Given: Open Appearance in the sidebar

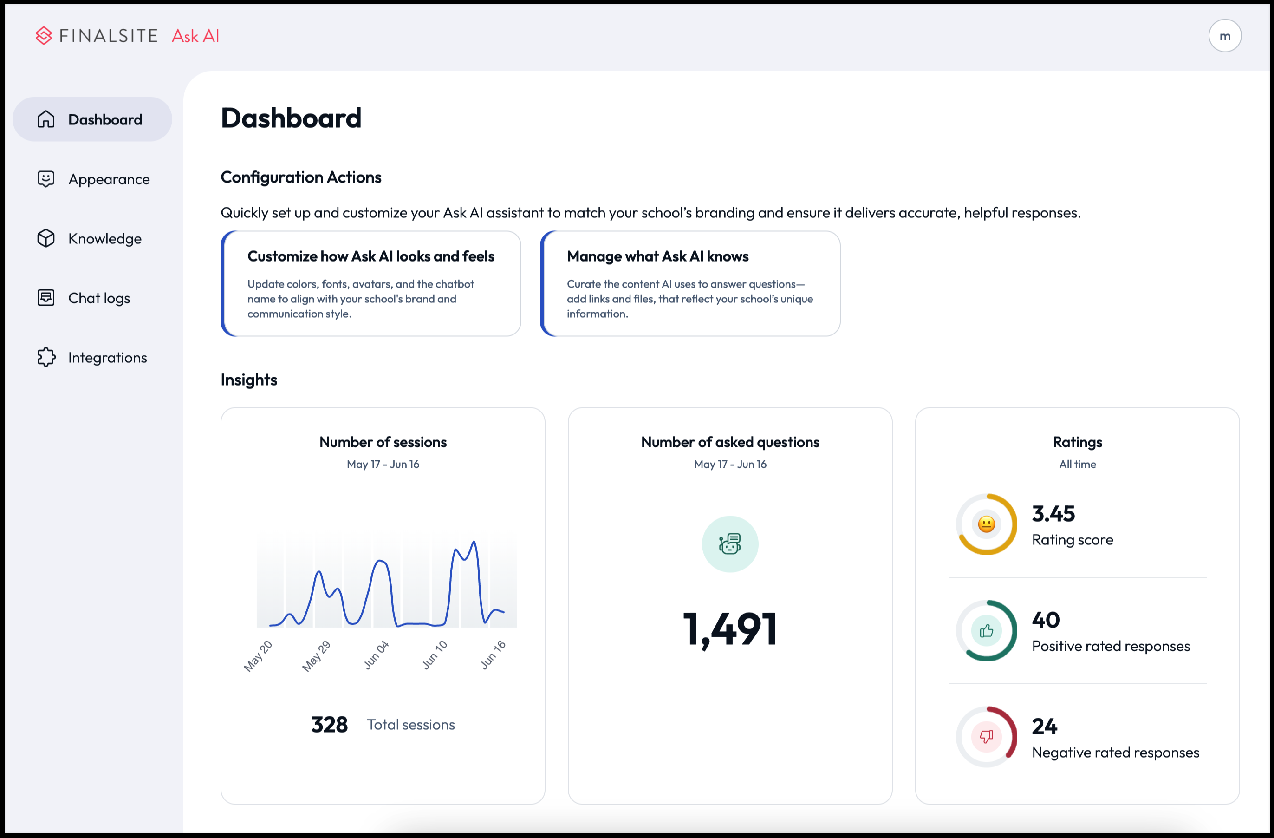Looking at the screenshot, I should [x=92, y=179].
